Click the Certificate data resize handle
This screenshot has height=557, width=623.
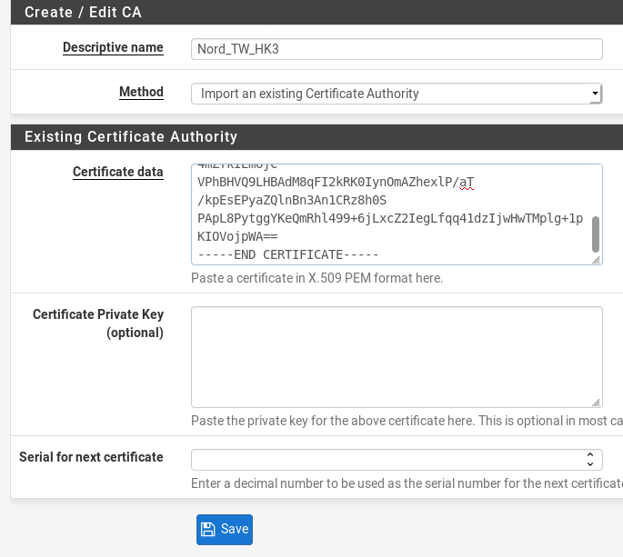596,260
